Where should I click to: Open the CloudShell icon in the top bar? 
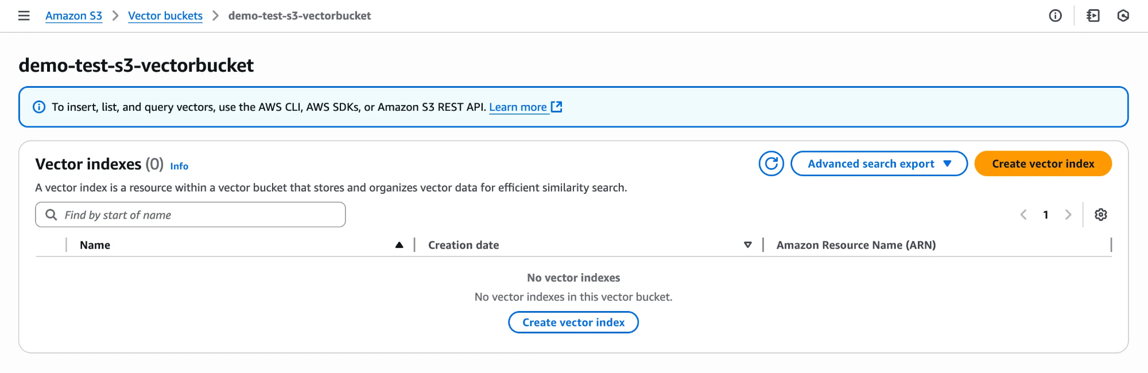pos(1093,15)
